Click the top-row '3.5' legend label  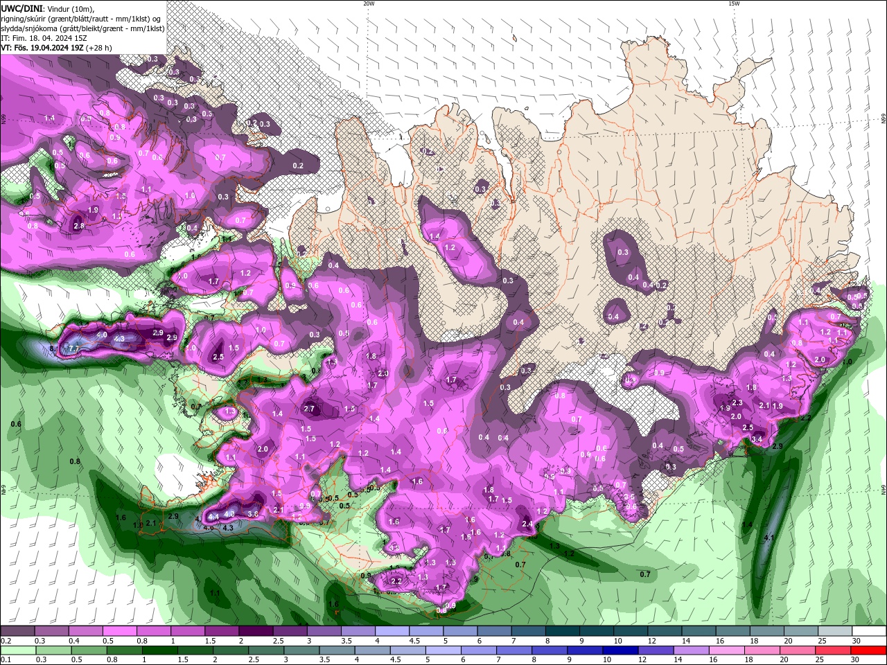pyautogui.click(x=345, y=641)
